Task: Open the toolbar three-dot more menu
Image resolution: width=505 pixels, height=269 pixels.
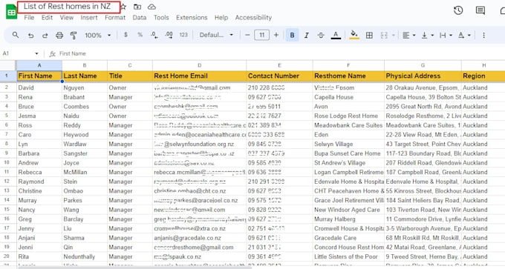Action: (483, 36)
